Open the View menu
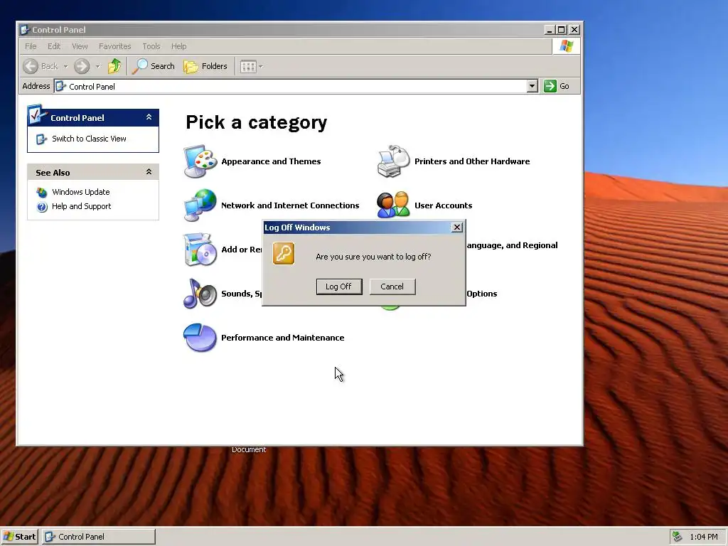Image resolution: width=728 pixels, height=546 pixels. tap(80, 46)
